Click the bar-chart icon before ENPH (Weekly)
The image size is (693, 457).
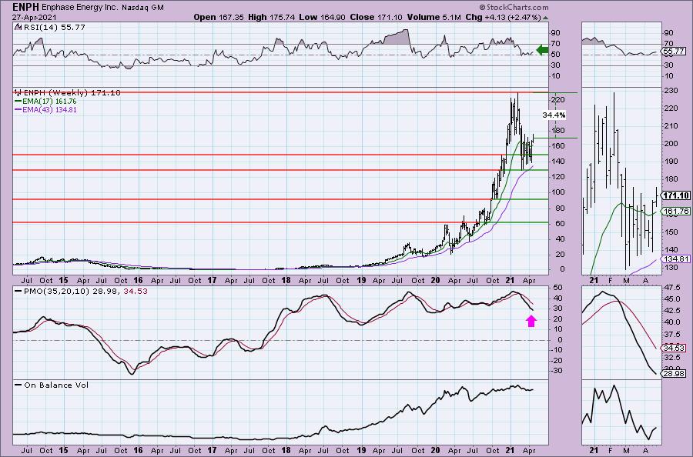18,92
